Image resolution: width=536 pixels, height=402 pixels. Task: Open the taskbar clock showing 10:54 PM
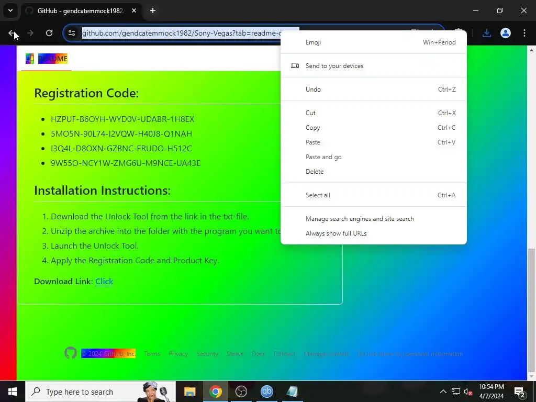491,392
